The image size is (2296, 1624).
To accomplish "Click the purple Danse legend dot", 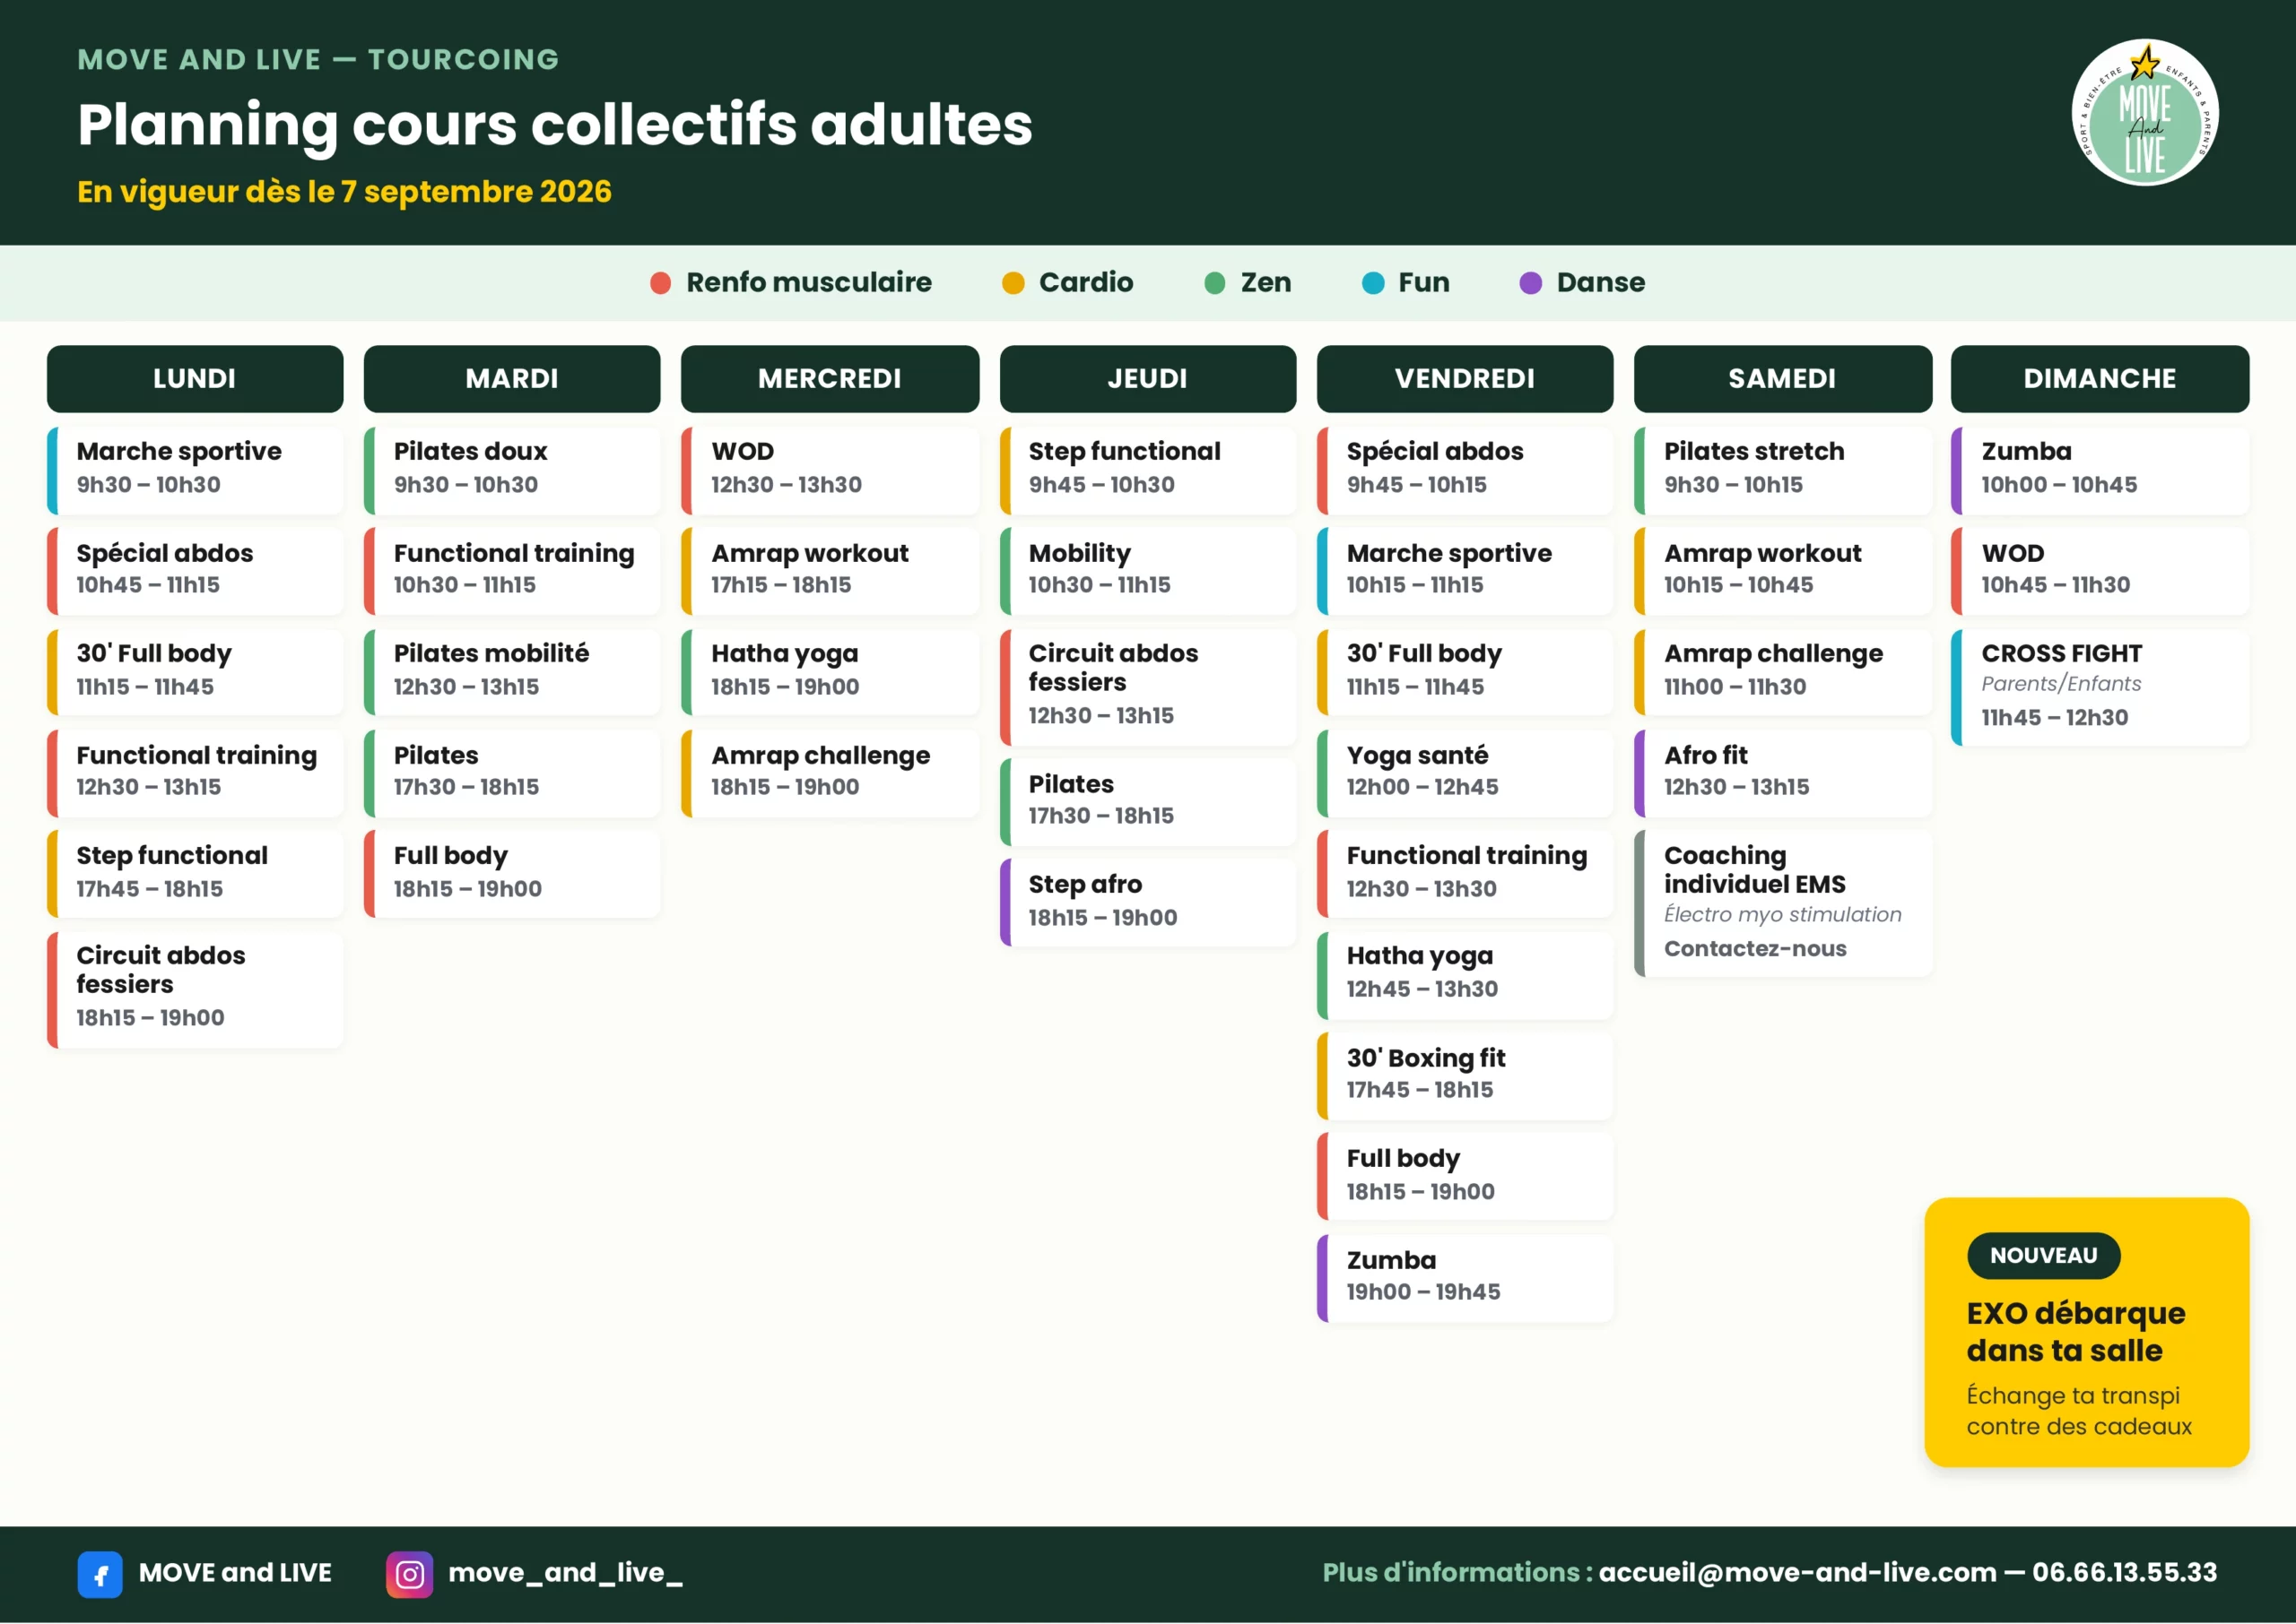I will (x=1531, y=283).
